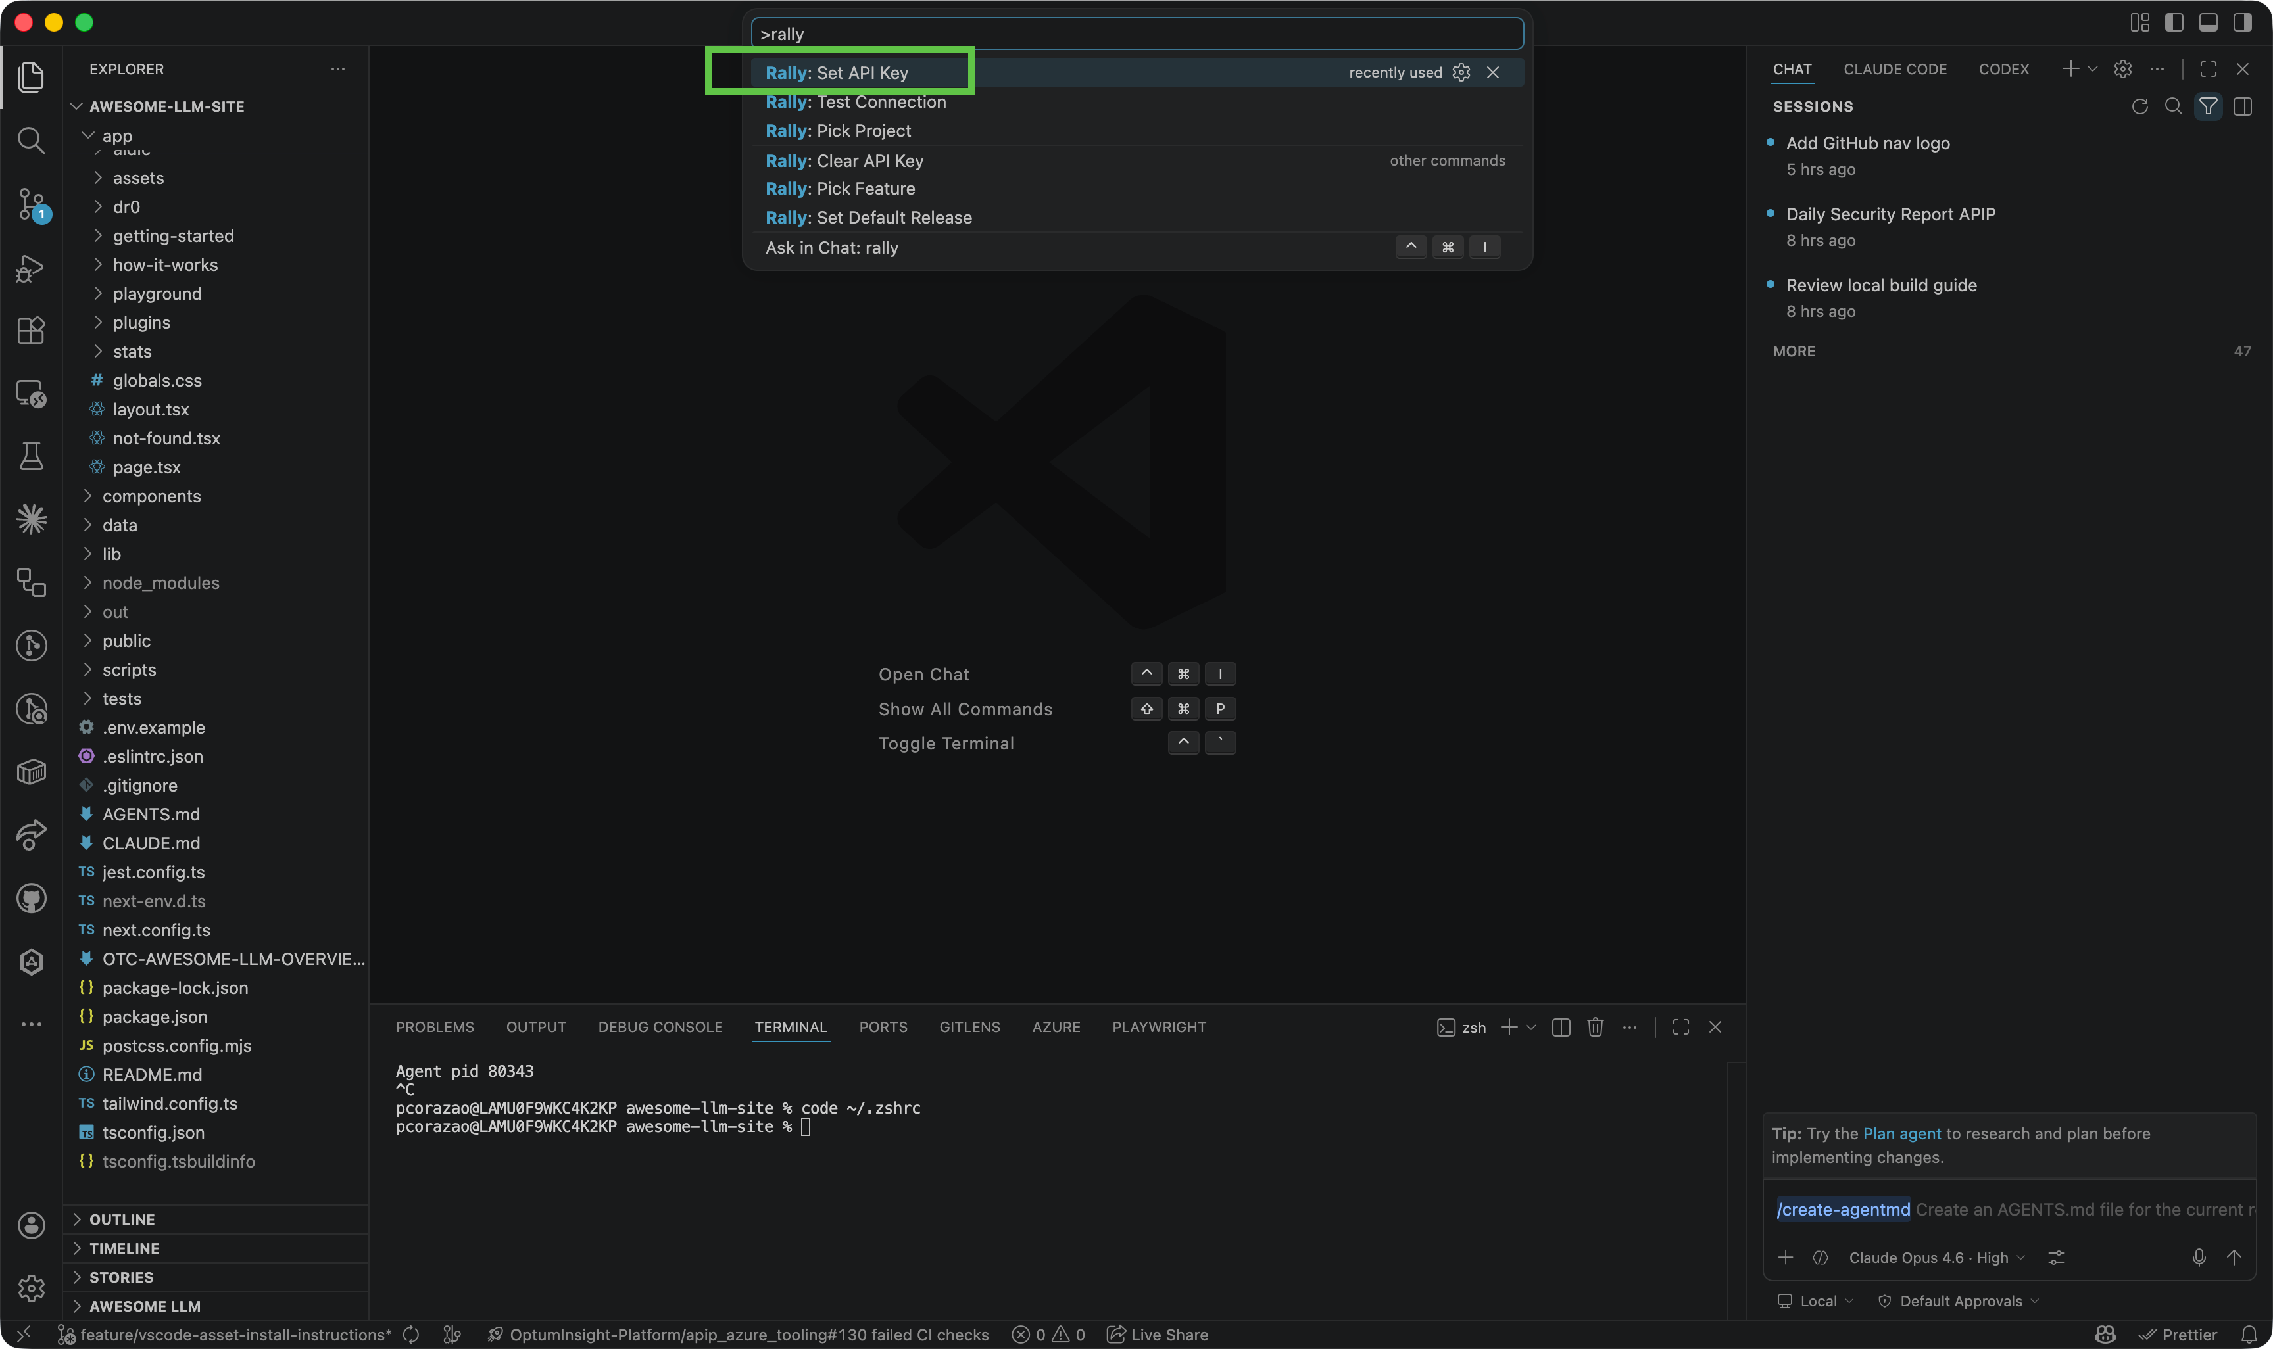
Task: Open the Claude Code starburst icon
Action: [31, 519]
